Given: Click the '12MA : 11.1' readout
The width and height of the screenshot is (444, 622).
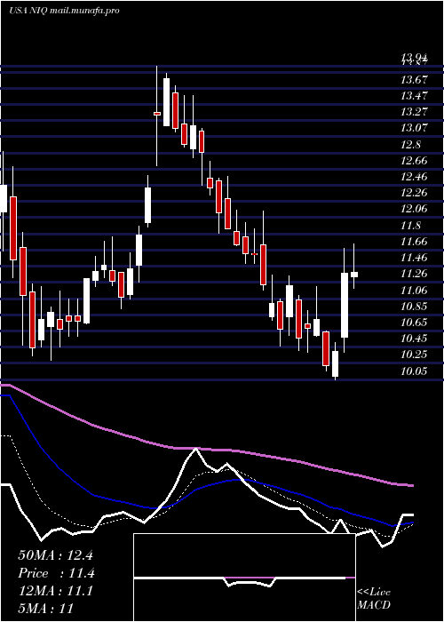Looking at the screenshot, I should point(55,591).
